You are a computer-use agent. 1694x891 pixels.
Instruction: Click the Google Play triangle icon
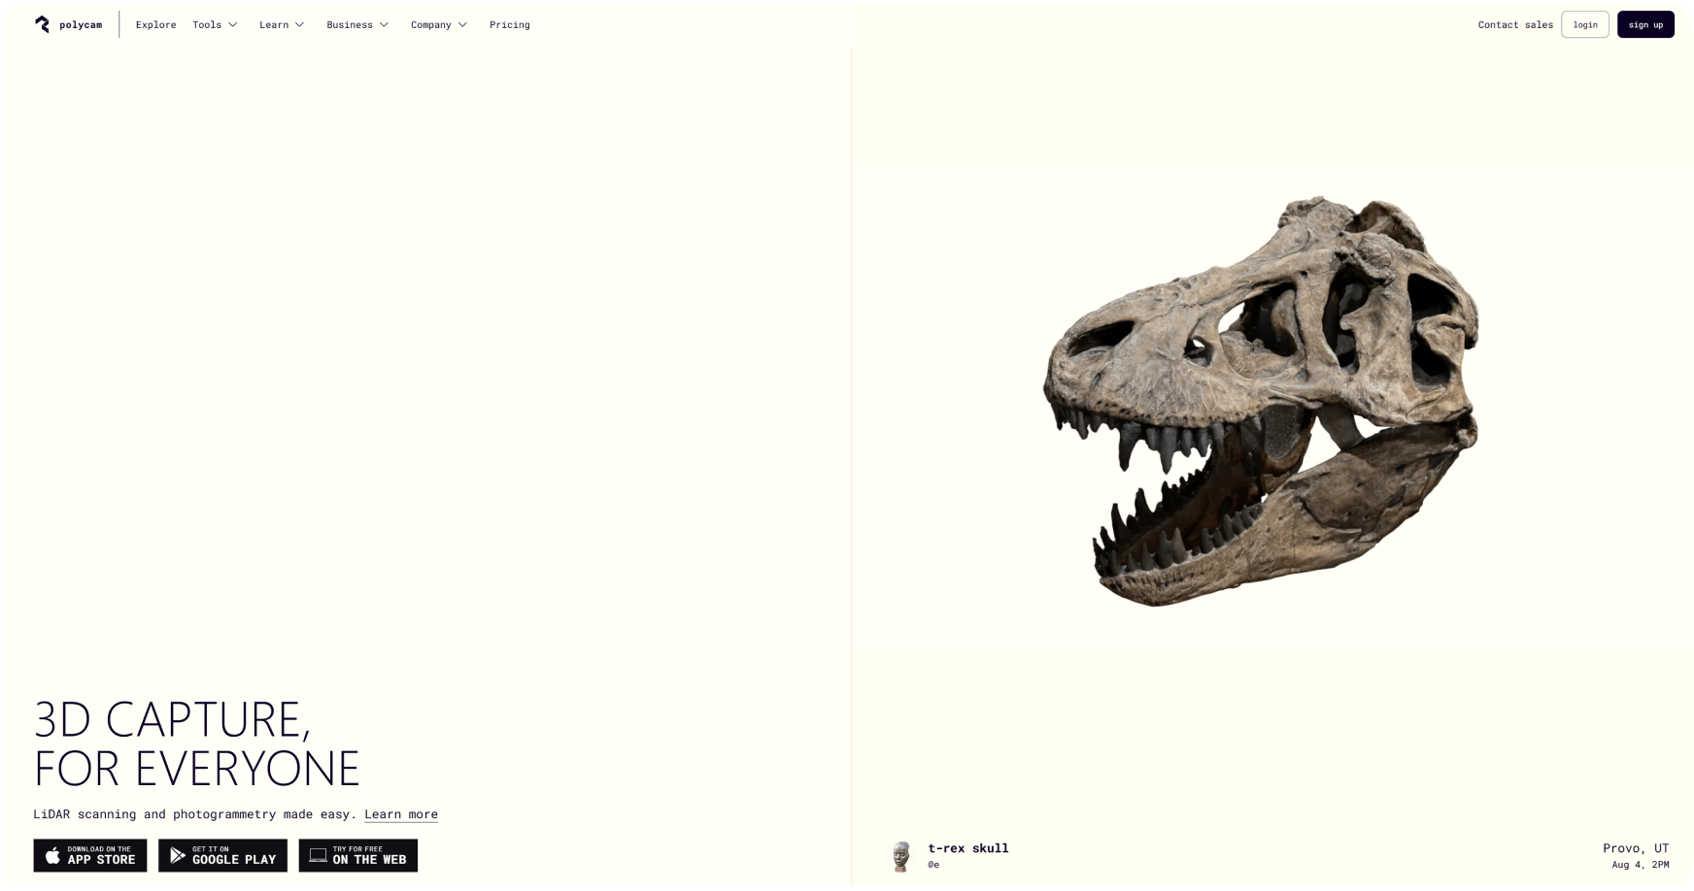tap(178, 855)
